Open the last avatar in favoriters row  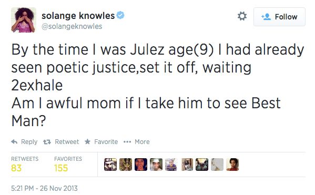coord(232,165)
